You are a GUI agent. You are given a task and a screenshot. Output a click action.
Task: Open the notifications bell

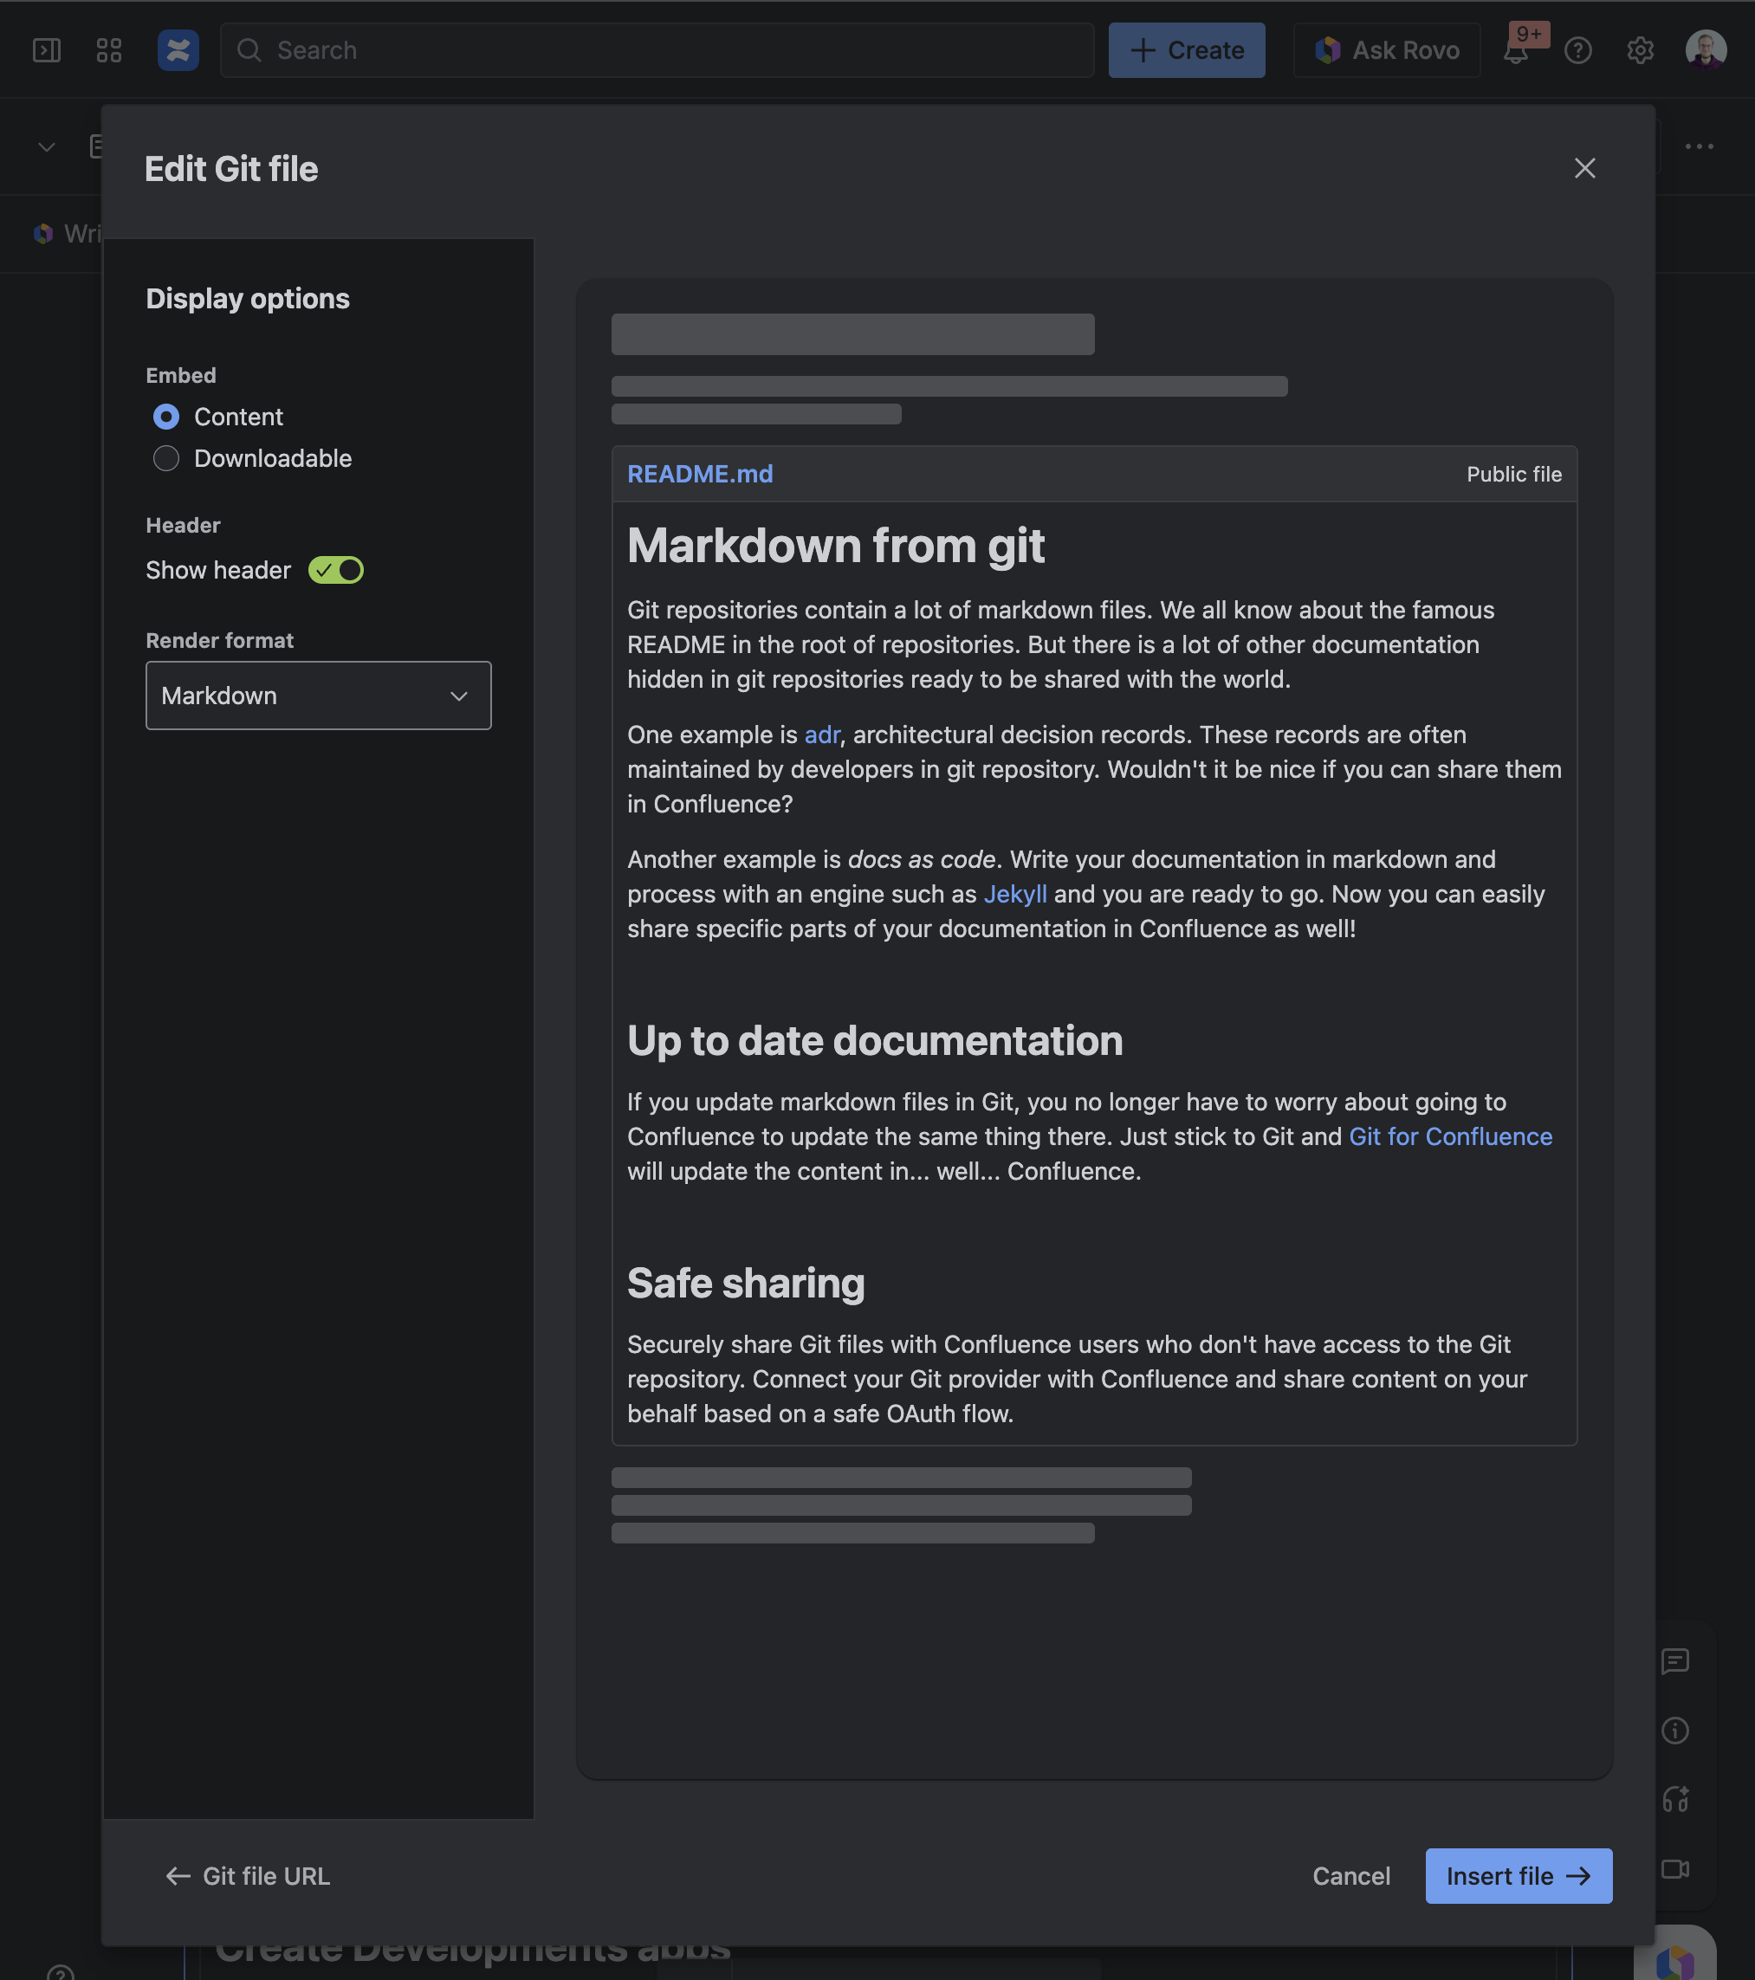(x=1518, y=50)
